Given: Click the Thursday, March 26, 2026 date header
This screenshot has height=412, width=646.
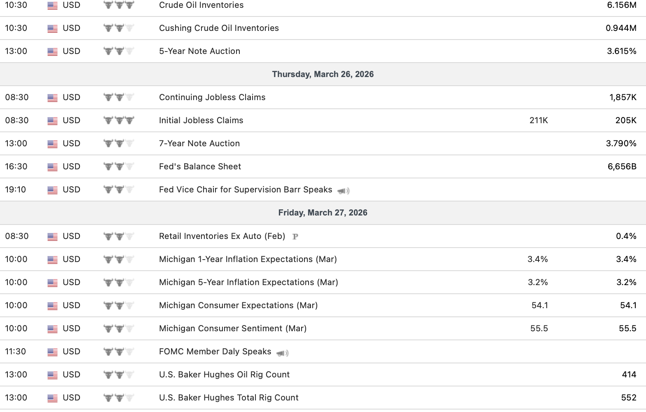Looking at the screenshot, I should coord(323,74).
